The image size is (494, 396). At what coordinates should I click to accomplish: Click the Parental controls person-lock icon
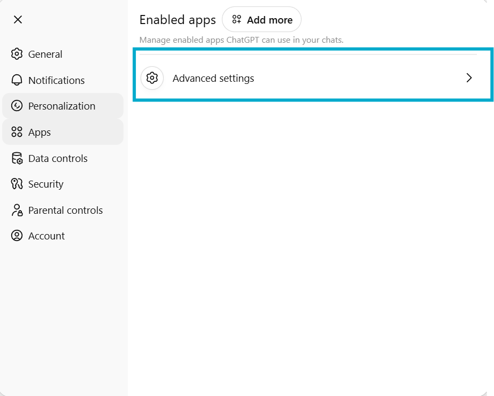[17, 210]
